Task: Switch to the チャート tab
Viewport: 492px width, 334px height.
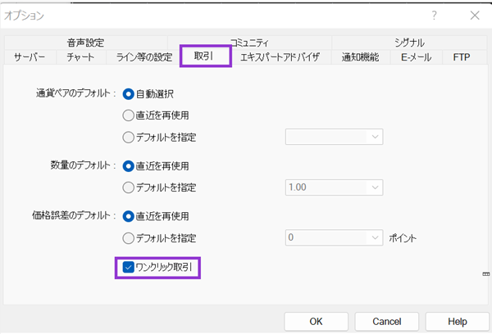Action: click(80, 57)
